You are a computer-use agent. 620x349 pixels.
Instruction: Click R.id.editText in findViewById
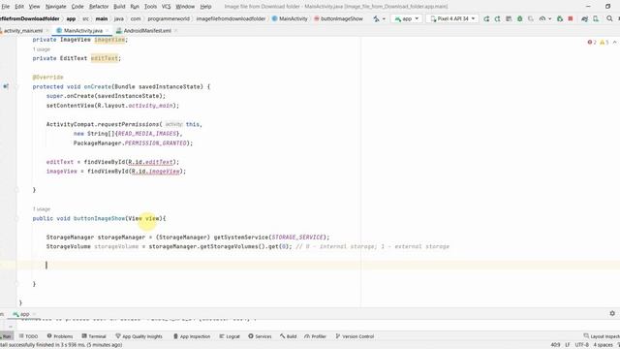[151, 162]
